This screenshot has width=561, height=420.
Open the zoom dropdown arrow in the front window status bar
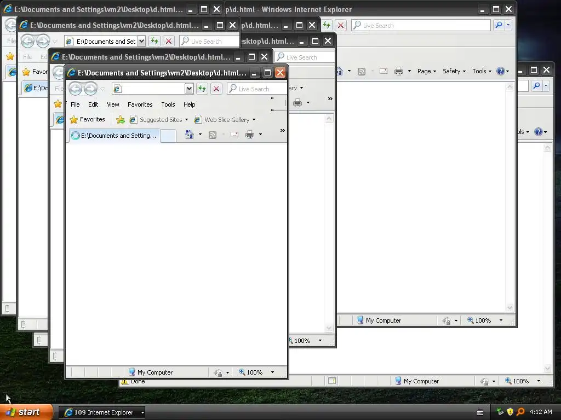[273, 372]
